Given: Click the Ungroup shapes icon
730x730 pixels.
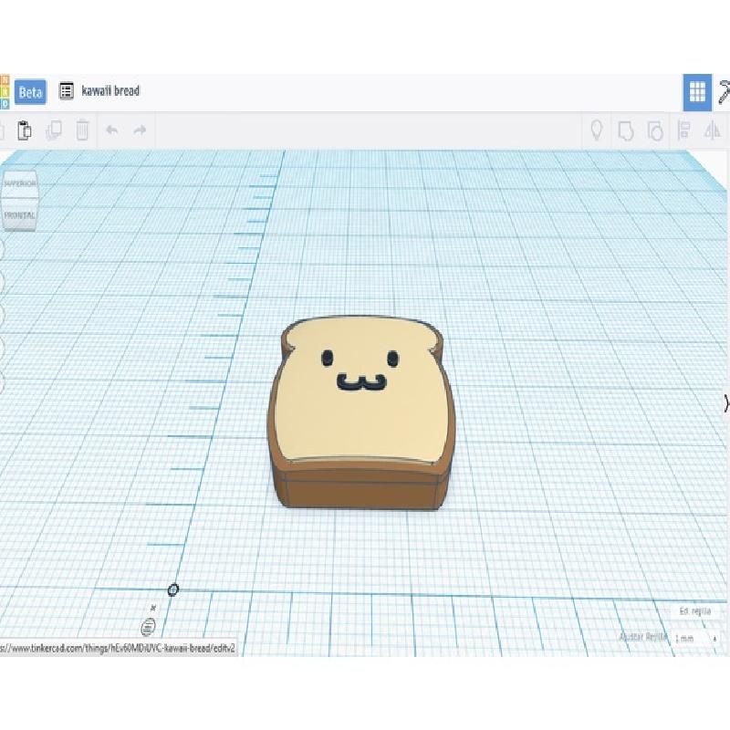Looking at the screenshot, I should click(x=655, y=130).
